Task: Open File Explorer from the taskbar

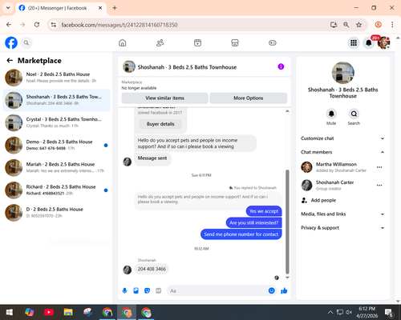Action: [68, 312]
